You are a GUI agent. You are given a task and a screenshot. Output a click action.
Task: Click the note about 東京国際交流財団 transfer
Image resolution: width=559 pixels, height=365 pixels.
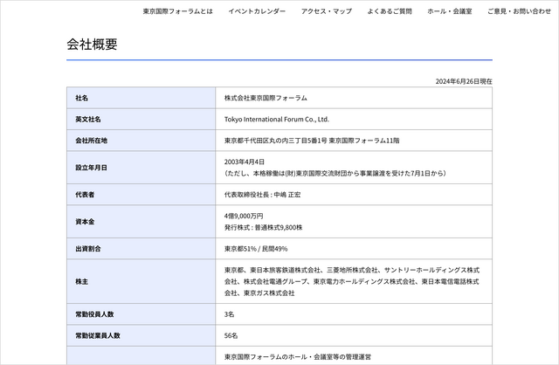(x=335, y=173)
